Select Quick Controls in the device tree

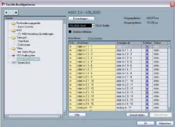coord(26,27)
